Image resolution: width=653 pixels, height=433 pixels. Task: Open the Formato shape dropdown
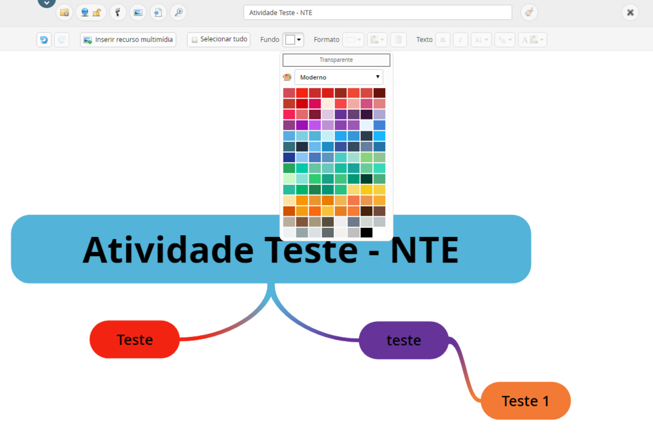tap(353, 40)
